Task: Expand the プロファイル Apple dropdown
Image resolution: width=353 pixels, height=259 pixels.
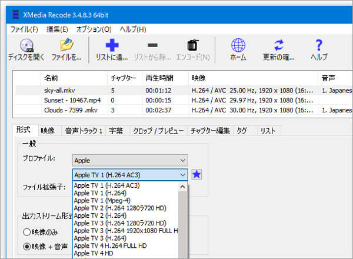Action: [x=130, y=161]
